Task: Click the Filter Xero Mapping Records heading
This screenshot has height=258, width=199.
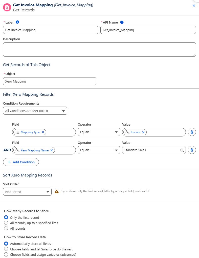Action: 28,94
